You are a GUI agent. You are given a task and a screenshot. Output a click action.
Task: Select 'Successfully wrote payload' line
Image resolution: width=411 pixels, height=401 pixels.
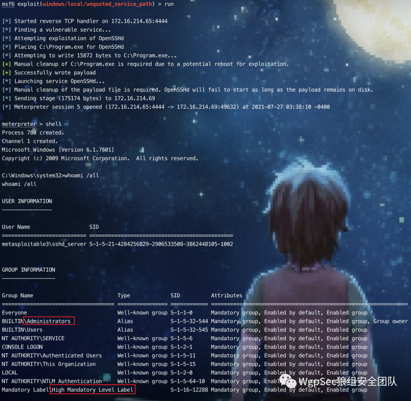click(49, 73)
